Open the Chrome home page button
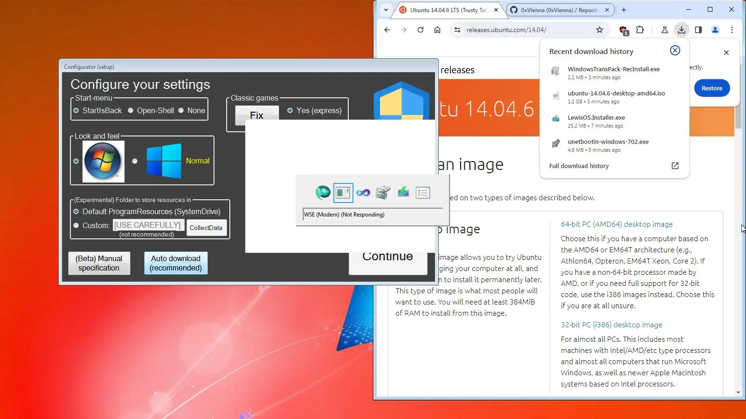This screenshot has width=746, height=419. 437,30
